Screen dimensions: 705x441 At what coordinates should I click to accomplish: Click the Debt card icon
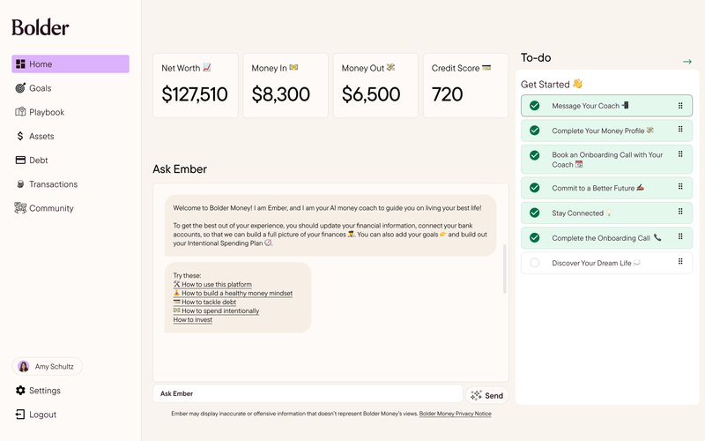click(x=20, y=160)
